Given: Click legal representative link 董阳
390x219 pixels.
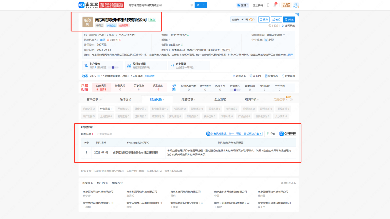Looking at the screenshot, I should point(103,40).
